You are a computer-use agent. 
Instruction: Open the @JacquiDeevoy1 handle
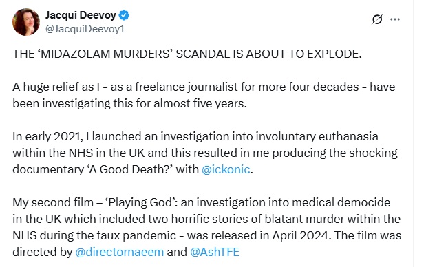(85, 29)
